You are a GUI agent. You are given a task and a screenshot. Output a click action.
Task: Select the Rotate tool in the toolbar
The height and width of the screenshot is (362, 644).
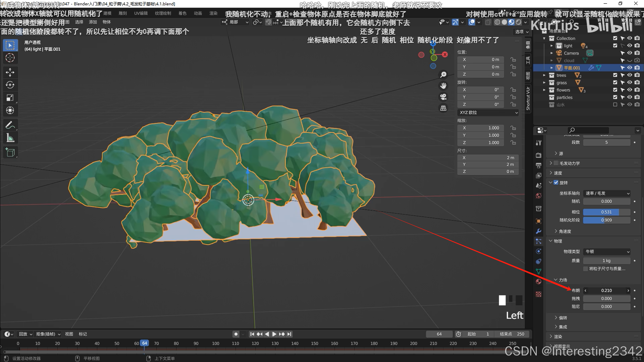(10, 85)
